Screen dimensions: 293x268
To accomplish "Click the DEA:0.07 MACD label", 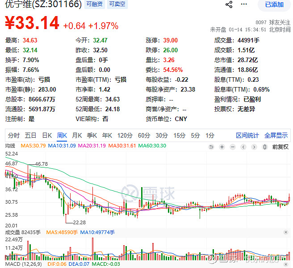I will click(79, 264).
